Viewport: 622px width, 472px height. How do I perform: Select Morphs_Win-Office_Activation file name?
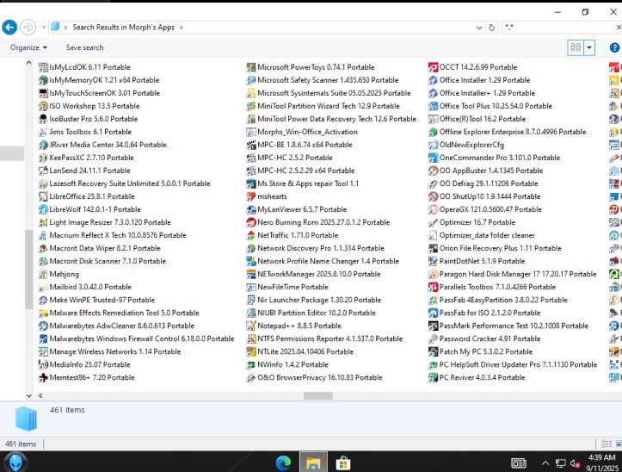coord(307,132)
